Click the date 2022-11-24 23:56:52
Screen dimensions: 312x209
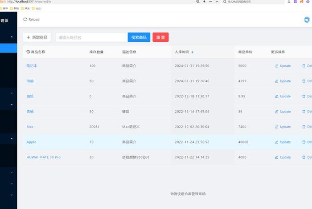192,142
